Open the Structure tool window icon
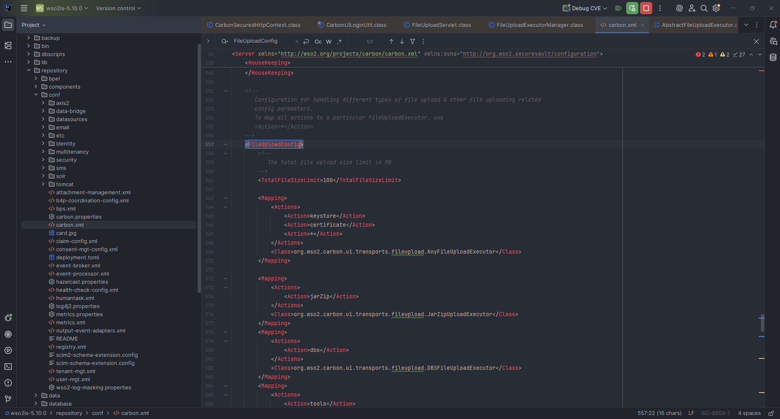Screen dimensions: 780x419 click(x=8, y=46)
